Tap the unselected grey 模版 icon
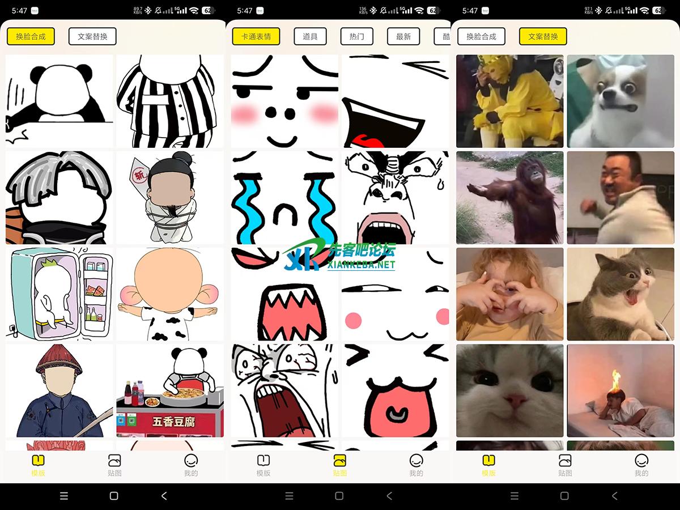This screenshot has width=680, height=510. 263,465
